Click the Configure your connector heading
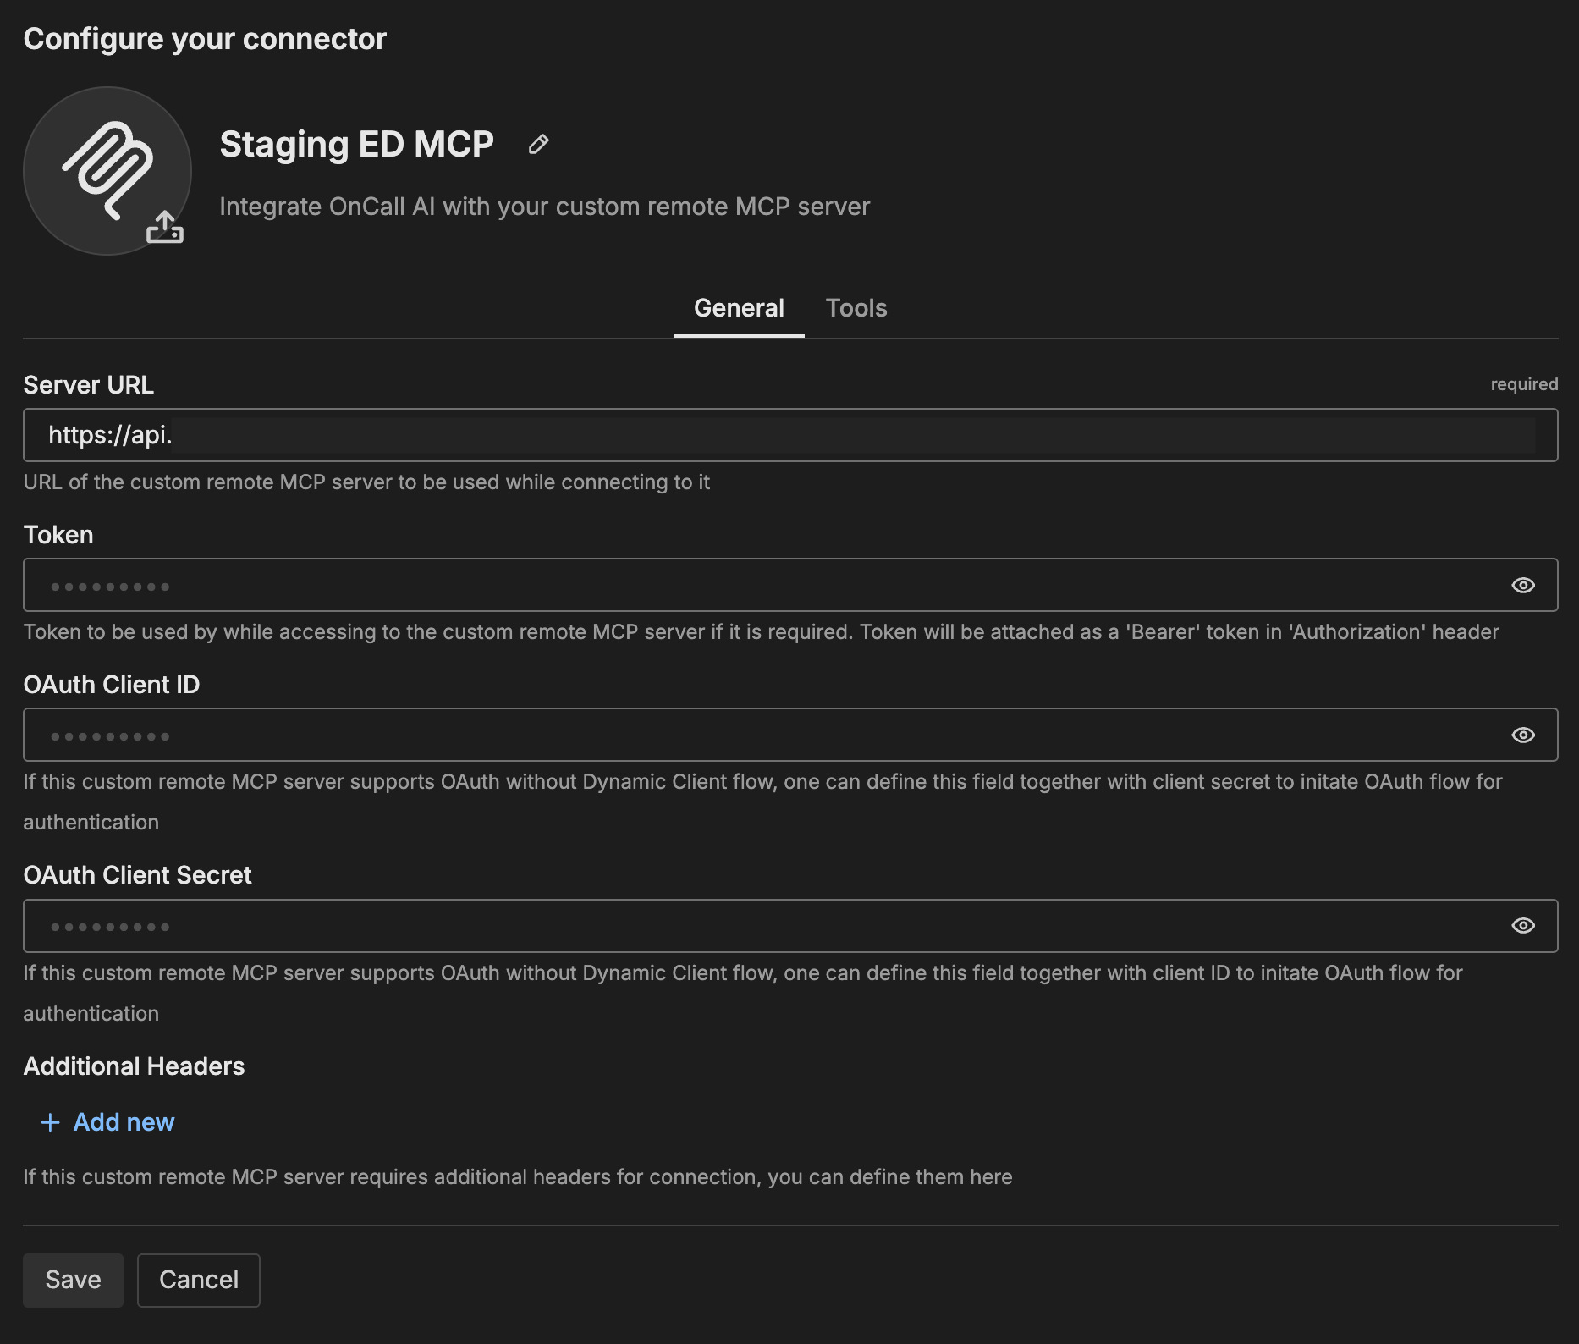Viewport: 1579px width, 1344px height. tap(205, 39)
